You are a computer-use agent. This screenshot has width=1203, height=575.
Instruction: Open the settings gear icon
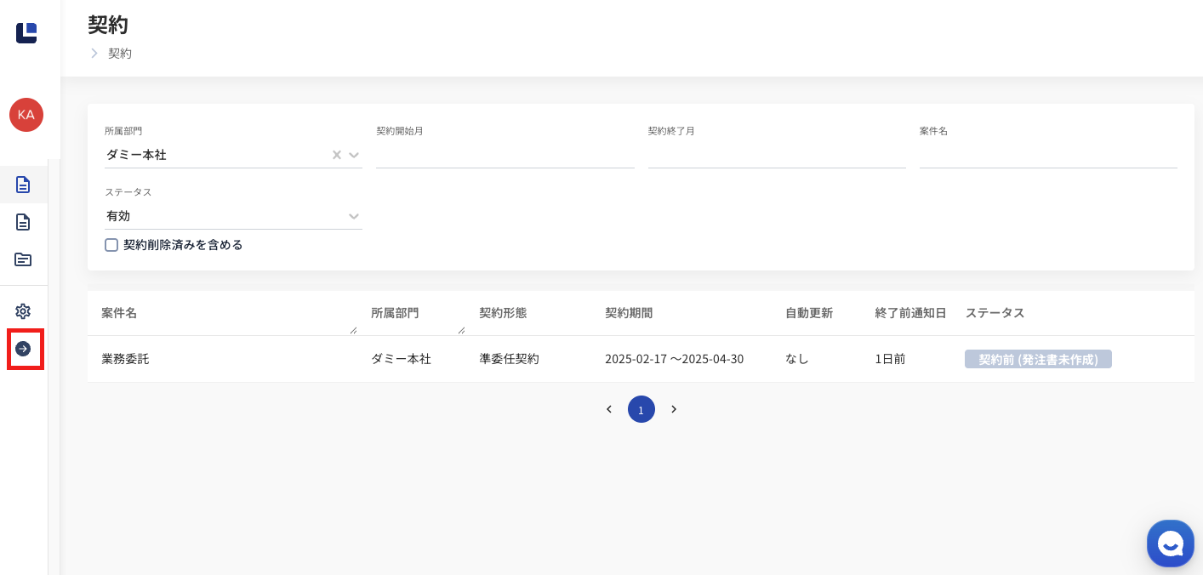point(23,311)
